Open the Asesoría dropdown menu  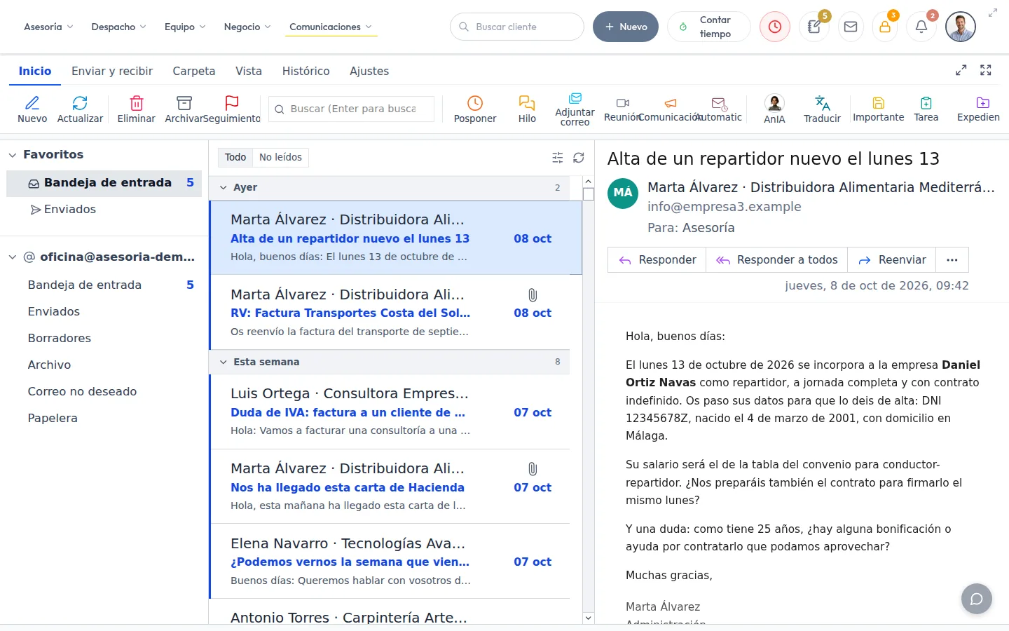(x=48, y=27)
